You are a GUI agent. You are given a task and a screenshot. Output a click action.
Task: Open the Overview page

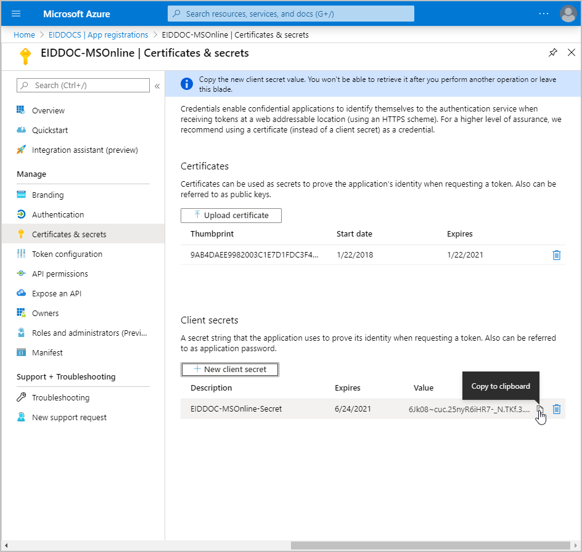(48, 111)
